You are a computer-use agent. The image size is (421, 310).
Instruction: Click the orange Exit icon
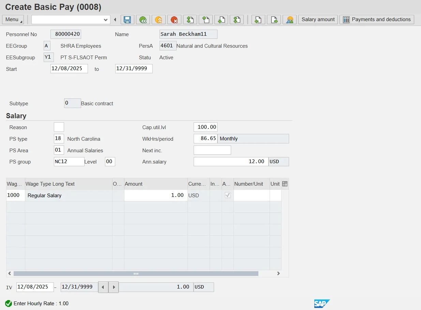[x=159, y=20]
